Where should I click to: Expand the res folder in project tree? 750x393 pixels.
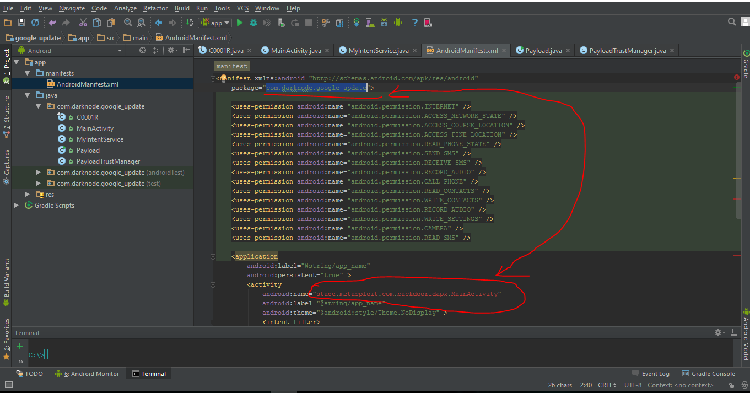click(x=28, y=195)
